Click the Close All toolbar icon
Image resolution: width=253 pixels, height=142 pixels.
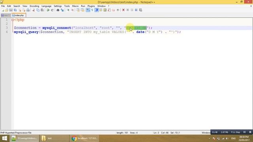tap(24, 10)
